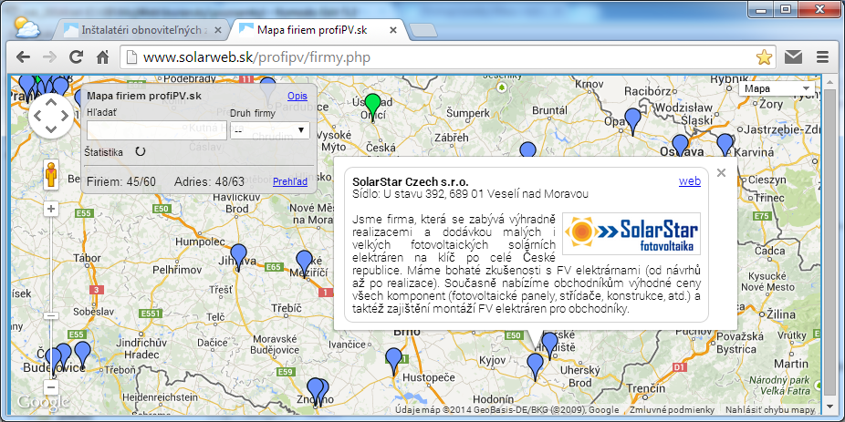Click the Google logo on the map
The height and width of the screenshot is (422, 845).
[x=43, y=402]
